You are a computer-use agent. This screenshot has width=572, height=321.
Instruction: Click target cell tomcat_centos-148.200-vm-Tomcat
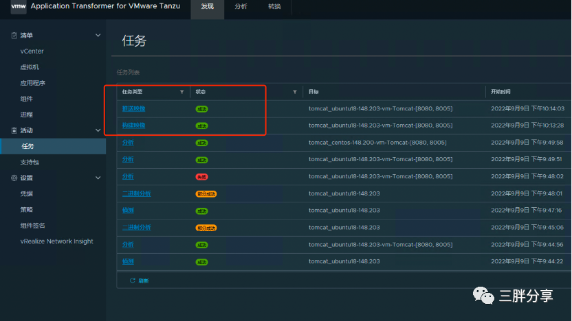tap(377, 142)
